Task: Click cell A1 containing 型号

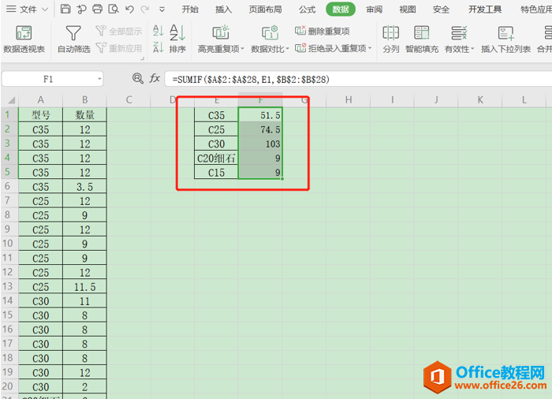Action: 41,115
